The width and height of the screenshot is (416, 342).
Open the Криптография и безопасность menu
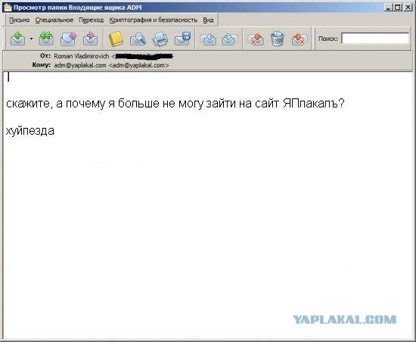coord(154,20)
